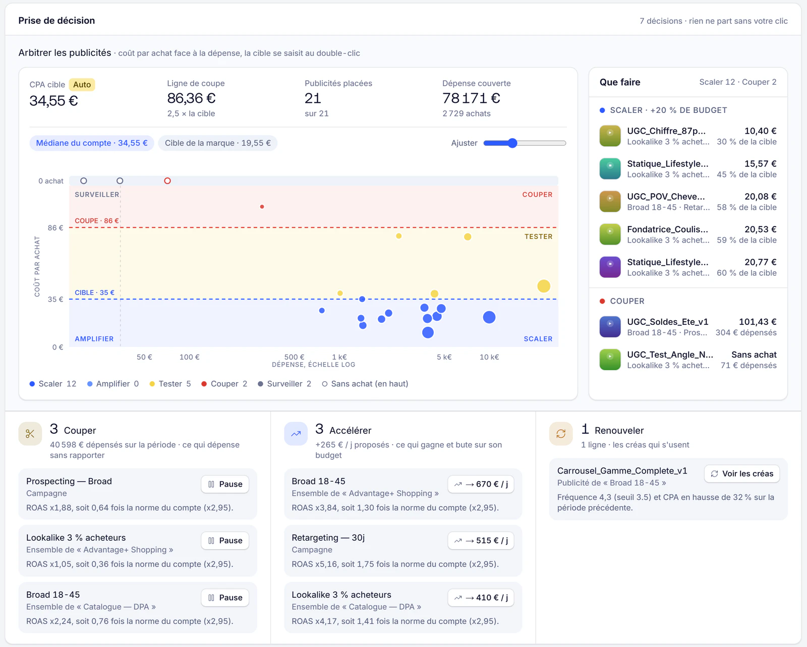Click the Scaler 12 legend entry
Image resolution: width=807 pixels, height=647 pixels.
pyautogui.click(x=53, y=384)
